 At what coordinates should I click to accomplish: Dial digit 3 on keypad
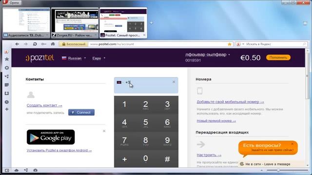[x=167, y=105]
